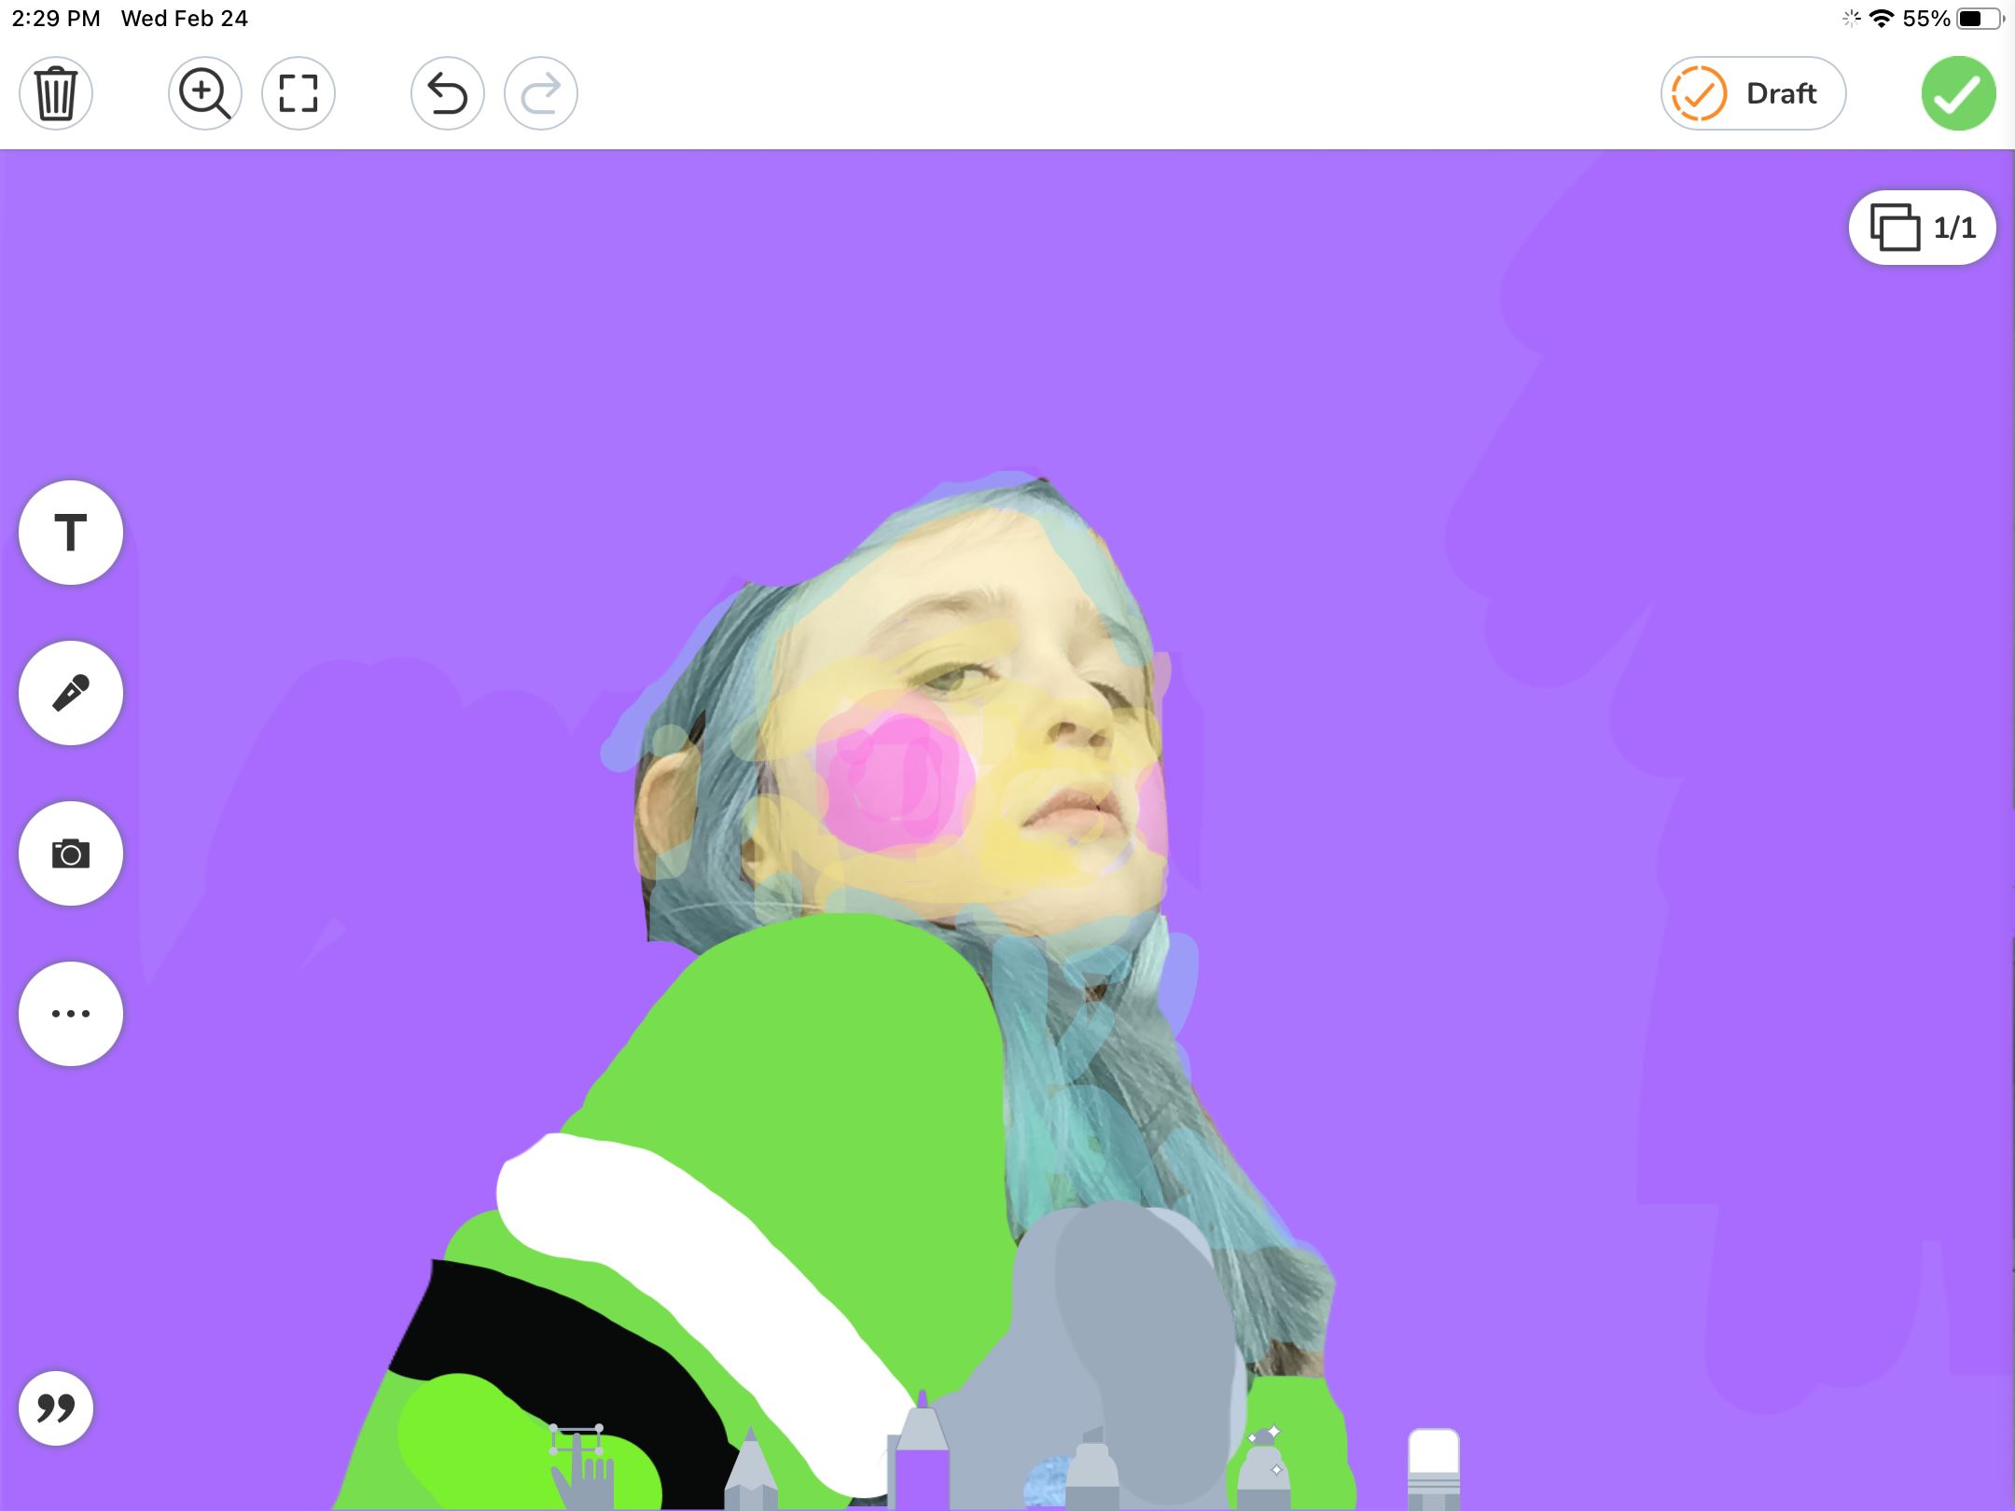Zoom in with the magnifier button

click(x=205, y=93)
